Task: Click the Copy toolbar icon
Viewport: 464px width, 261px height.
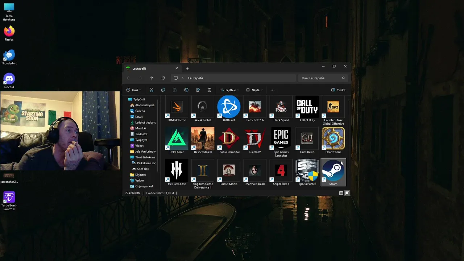Action: click(x=163, y=90)
